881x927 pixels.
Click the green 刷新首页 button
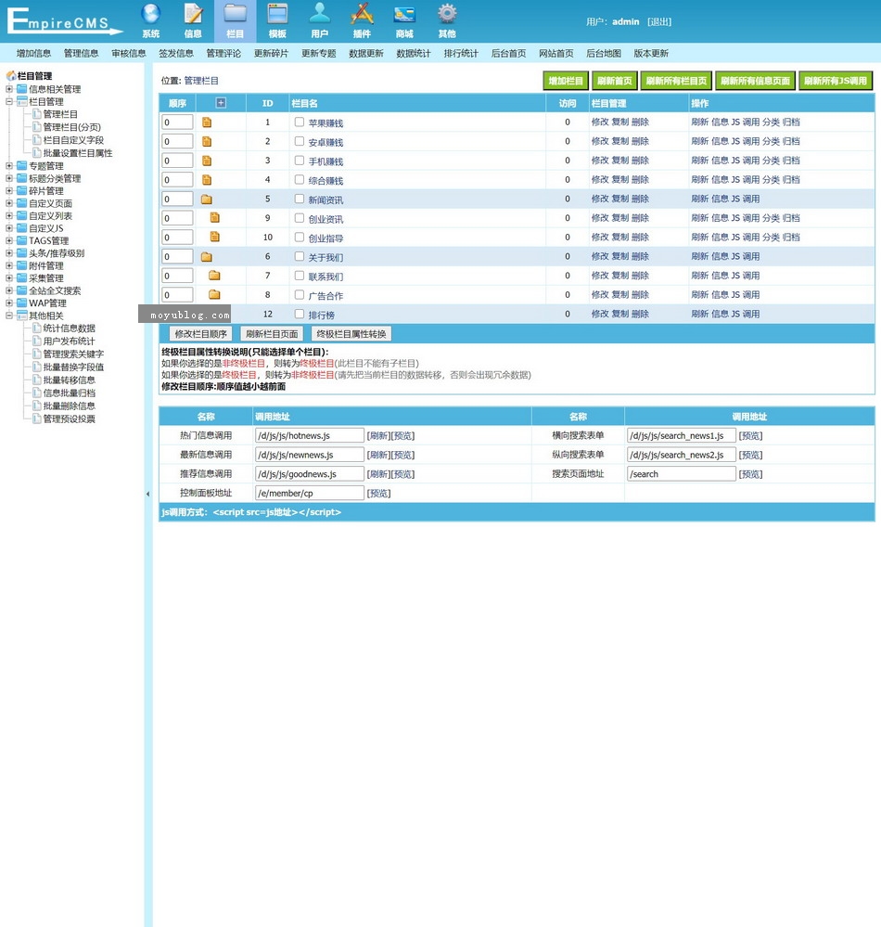tap(614, 81)
